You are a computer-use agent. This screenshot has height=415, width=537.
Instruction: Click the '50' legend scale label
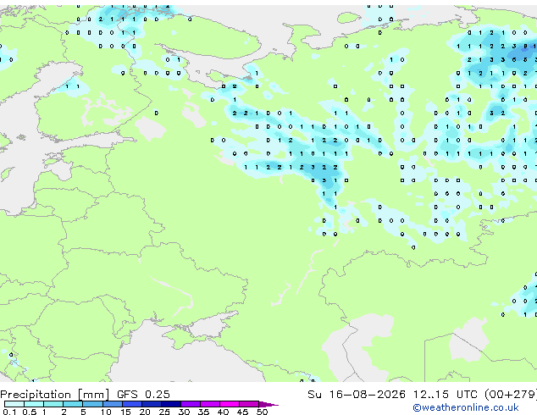pyautogui.click(x=262, y=412)
